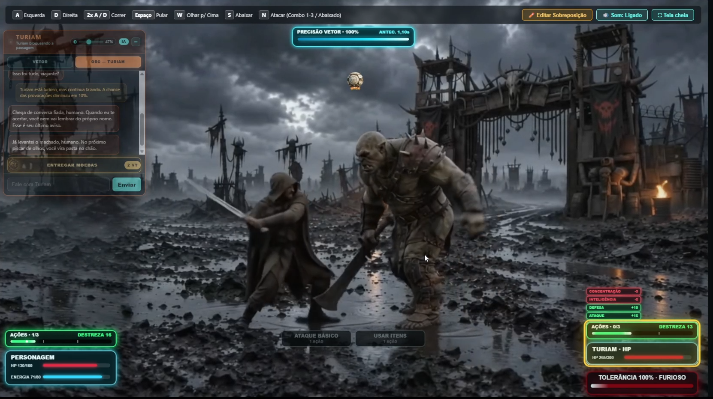Toggle the Som: Ligado sound button
Screen dimensions: 713x399
pos(622,15)
